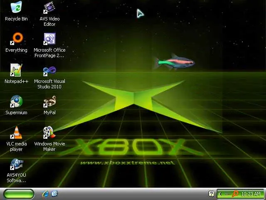Click the 10:23 AM system clock
Screen dimensions: 266x200
(x=251, y=194)
